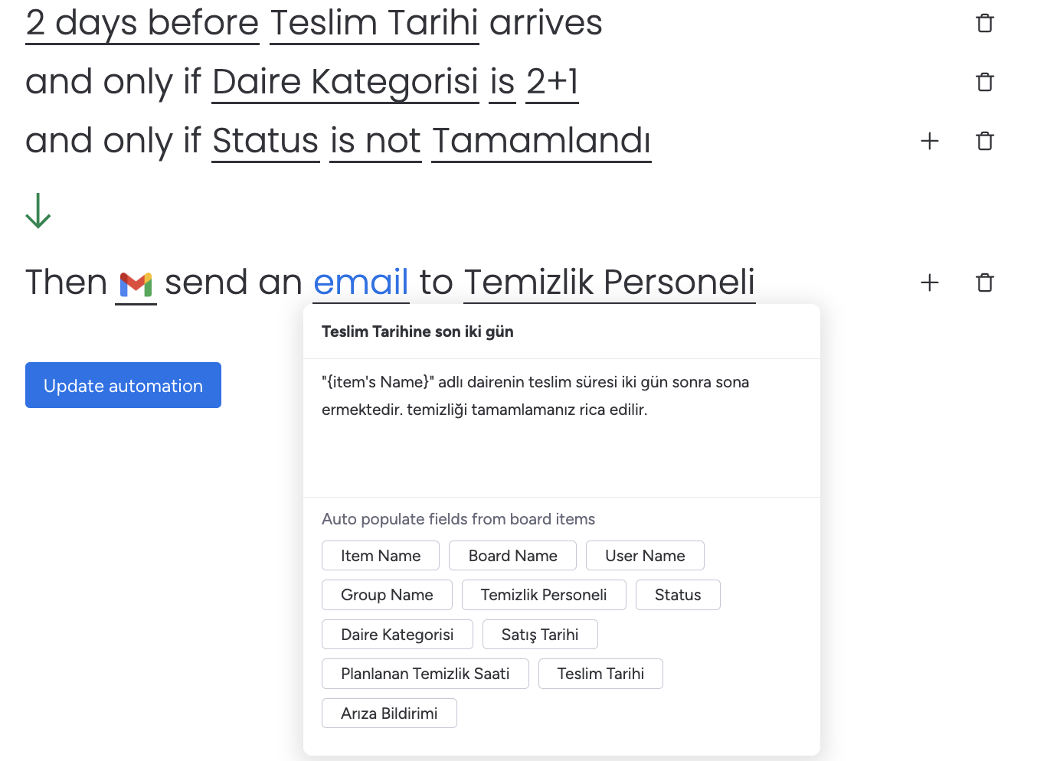Insert the Item Name auto-populate field

point(381,556)
